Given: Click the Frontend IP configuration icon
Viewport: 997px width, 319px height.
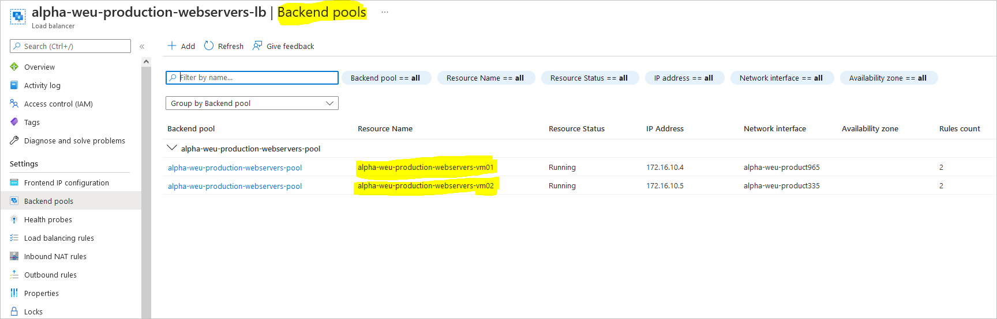Looking at the screenshot, I should coord(14,183).
